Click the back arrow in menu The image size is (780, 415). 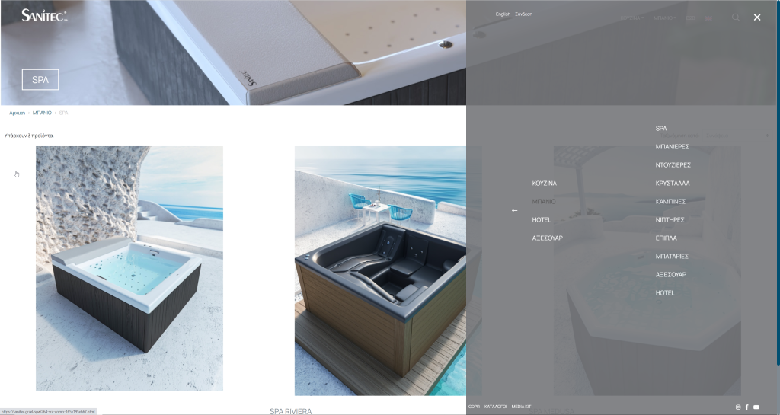click(514, 210)
